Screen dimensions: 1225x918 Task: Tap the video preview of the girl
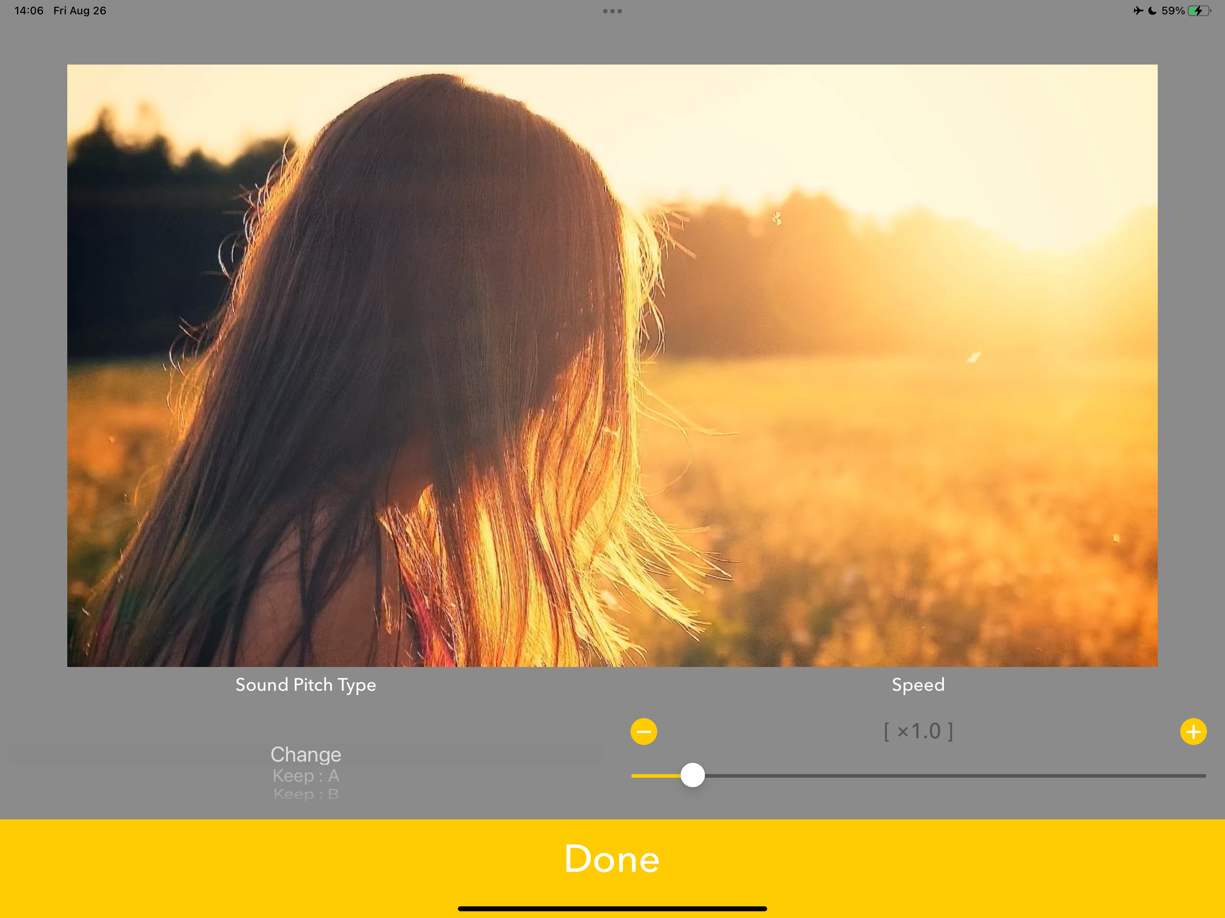point(612,365)
